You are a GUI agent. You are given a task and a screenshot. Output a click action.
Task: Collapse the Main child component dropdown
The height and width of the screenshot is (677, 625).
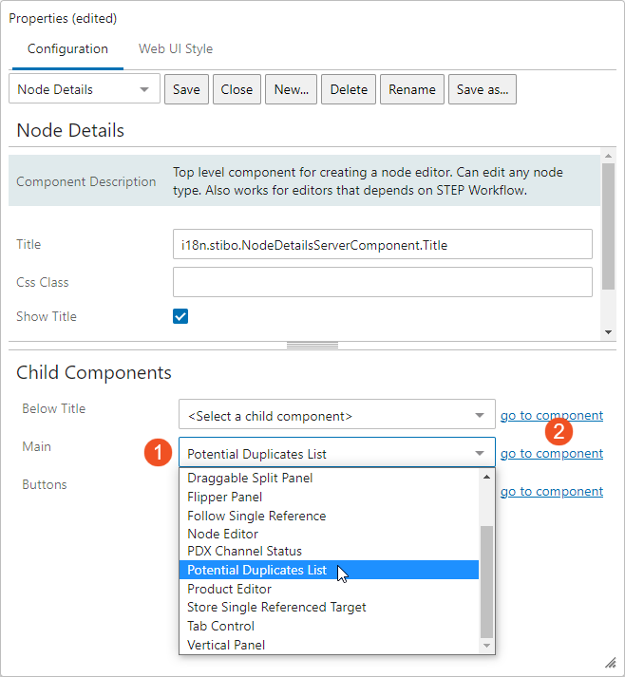click(480, 454)
